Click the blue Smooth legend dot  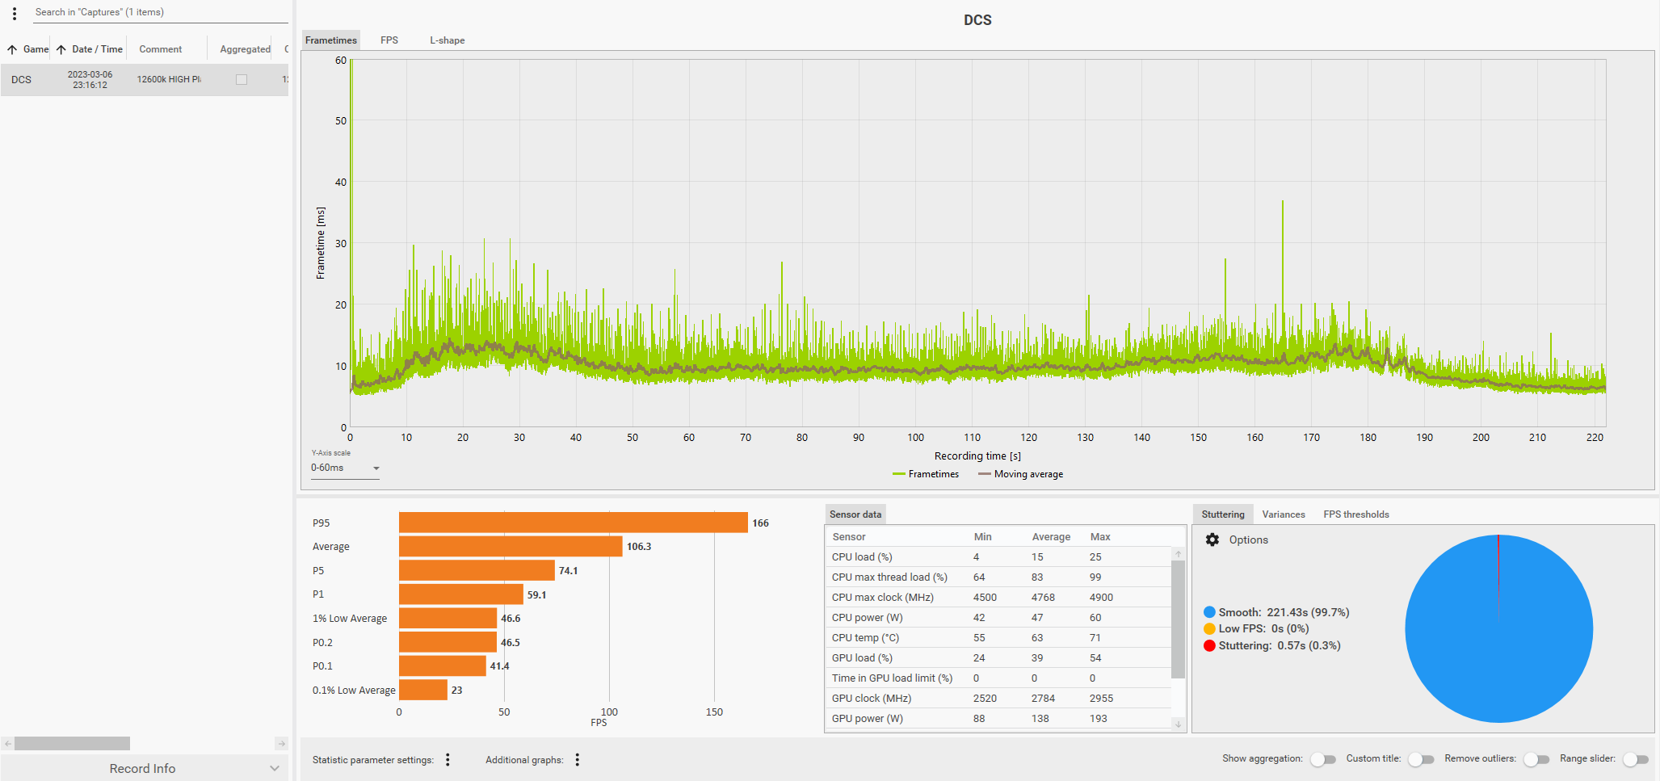pos(1209,612)
